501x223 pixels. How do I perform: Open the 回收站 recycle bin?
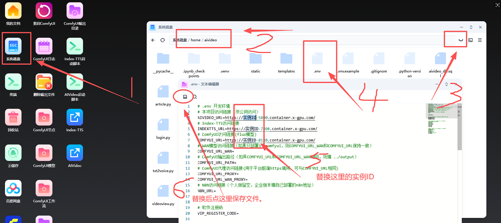[13, 118]
